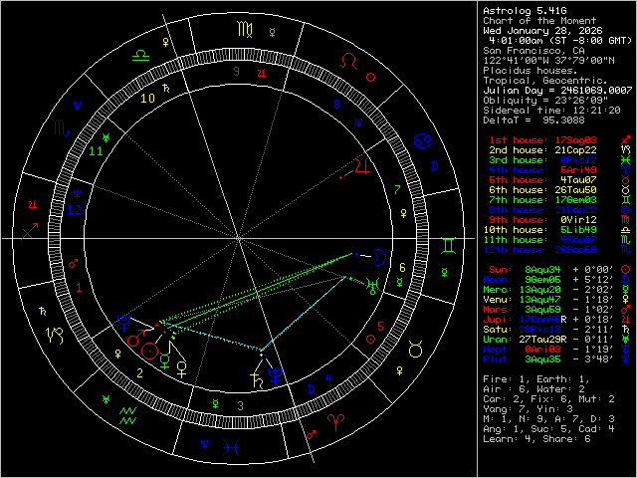Click the large Leo glyph on the outer ring
This screenshot has width=637, height=478.
click(x=348, y=62)
